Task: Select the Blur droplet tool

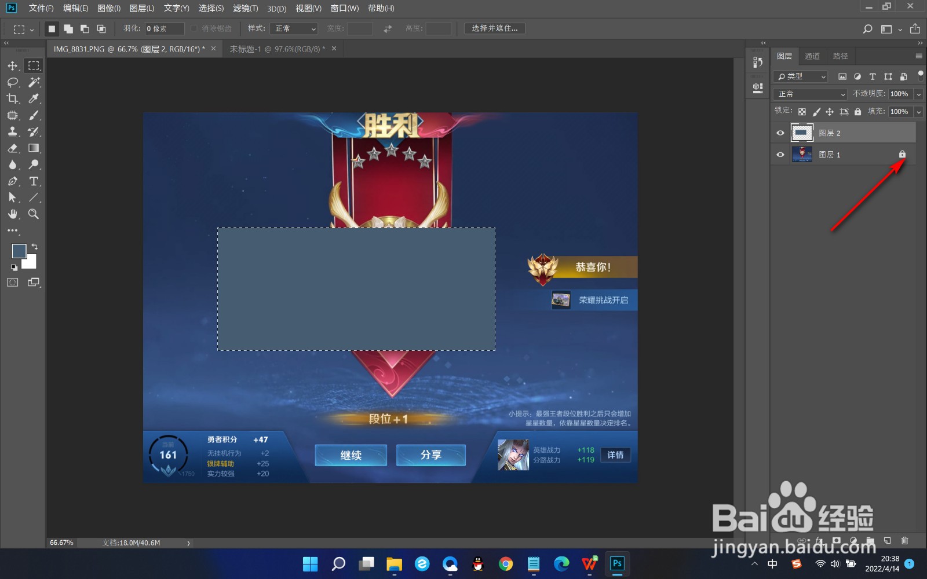Action: pyautogui.click(x=13, y=164)
